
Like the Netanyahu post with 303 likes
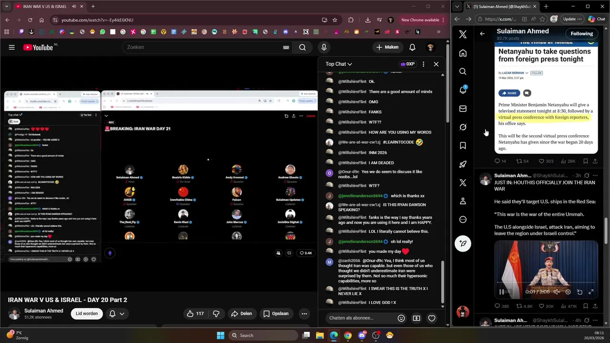click(546, 161)
